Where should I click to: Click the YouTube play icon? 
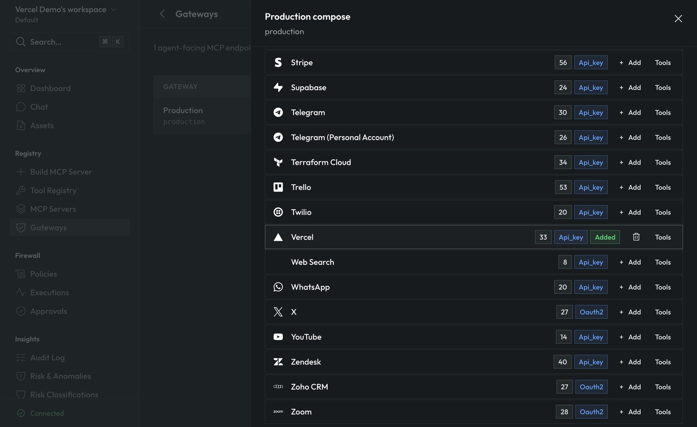pyautogui.click(x=278, y=337)
